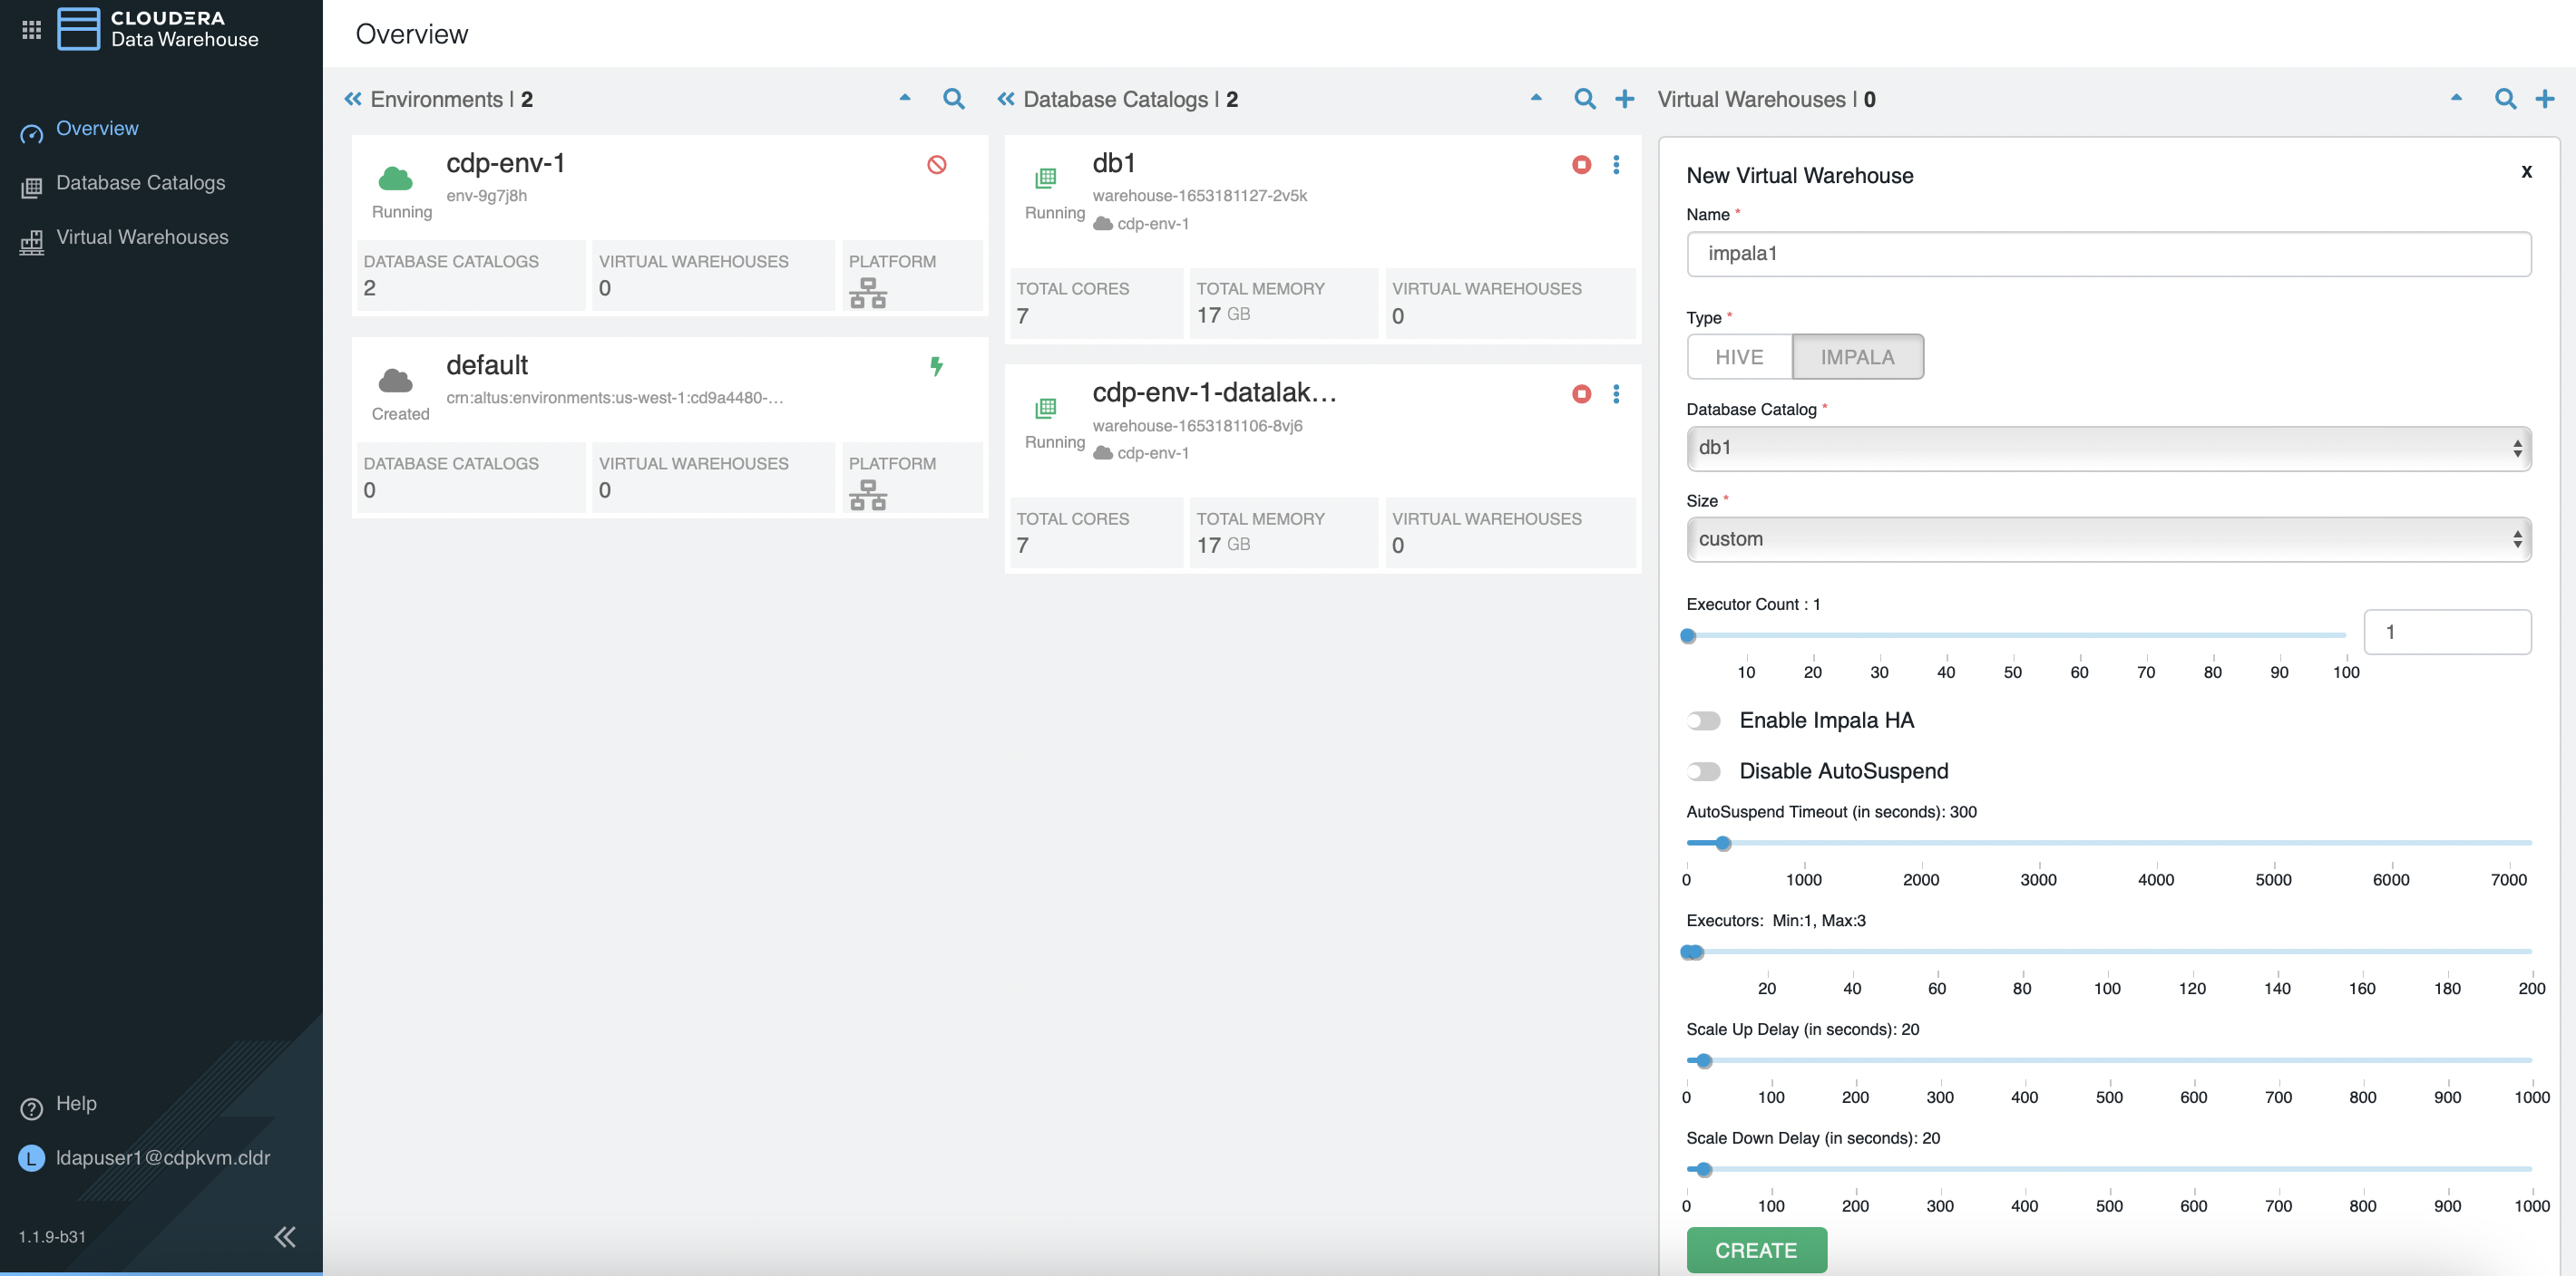Open Virtual Warehouses in sidebar
The height and width of the screenshot is (1276, 2576).
coord(142,237)
